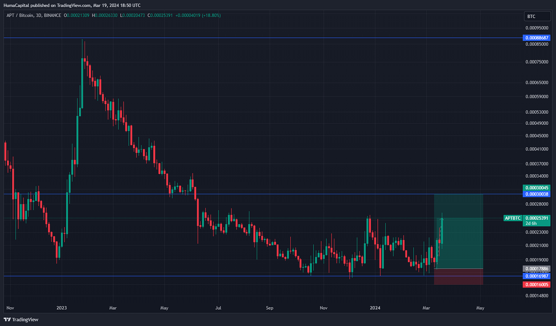Click the 0.00053000 price axis label
556x326 pixels.
(x=537, y=112)
